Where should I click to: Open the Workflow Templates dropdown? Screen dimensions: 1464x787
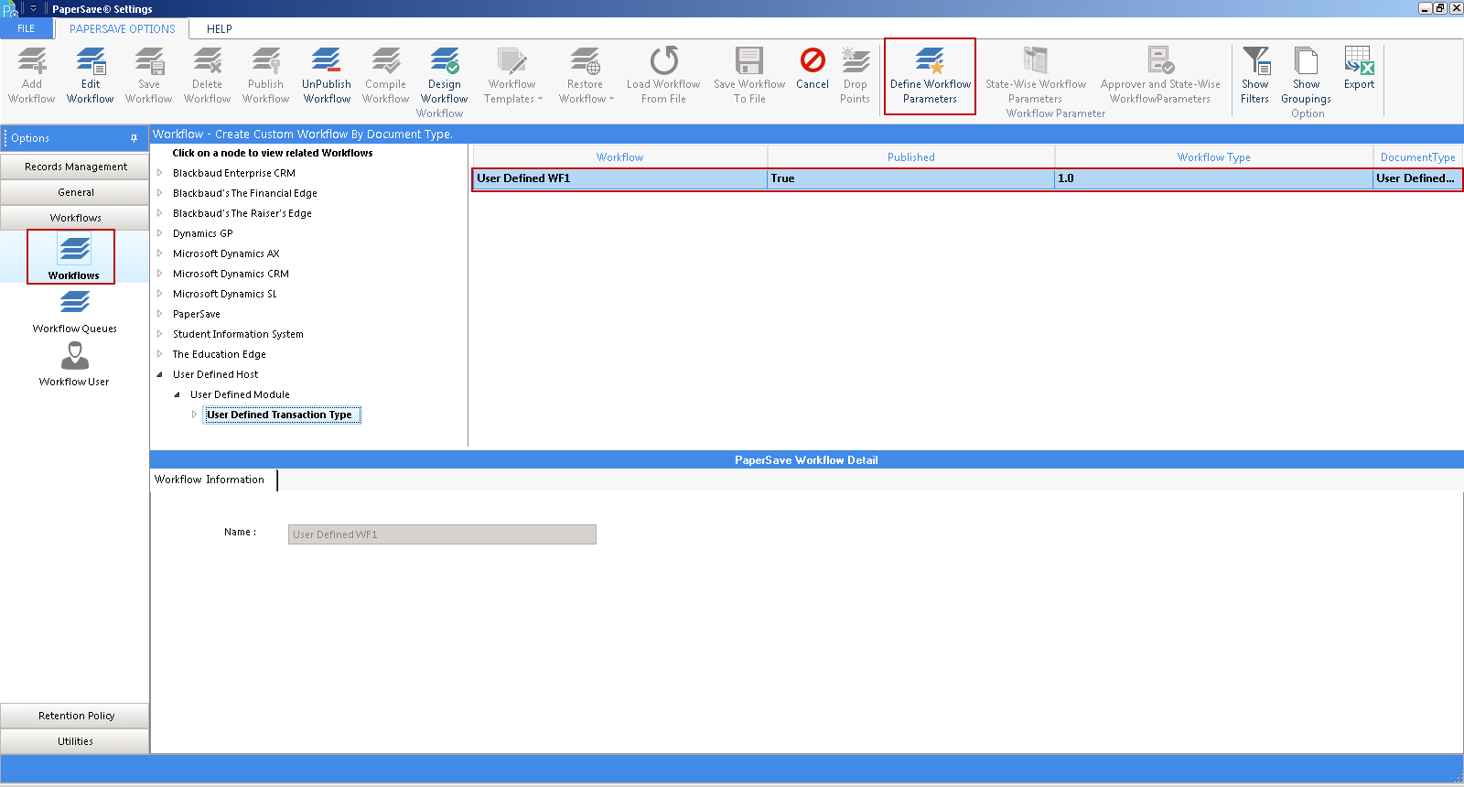(x=512, y=75)
